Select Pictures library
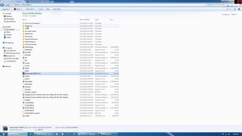242x136 pixels. (x=9, y=35)
